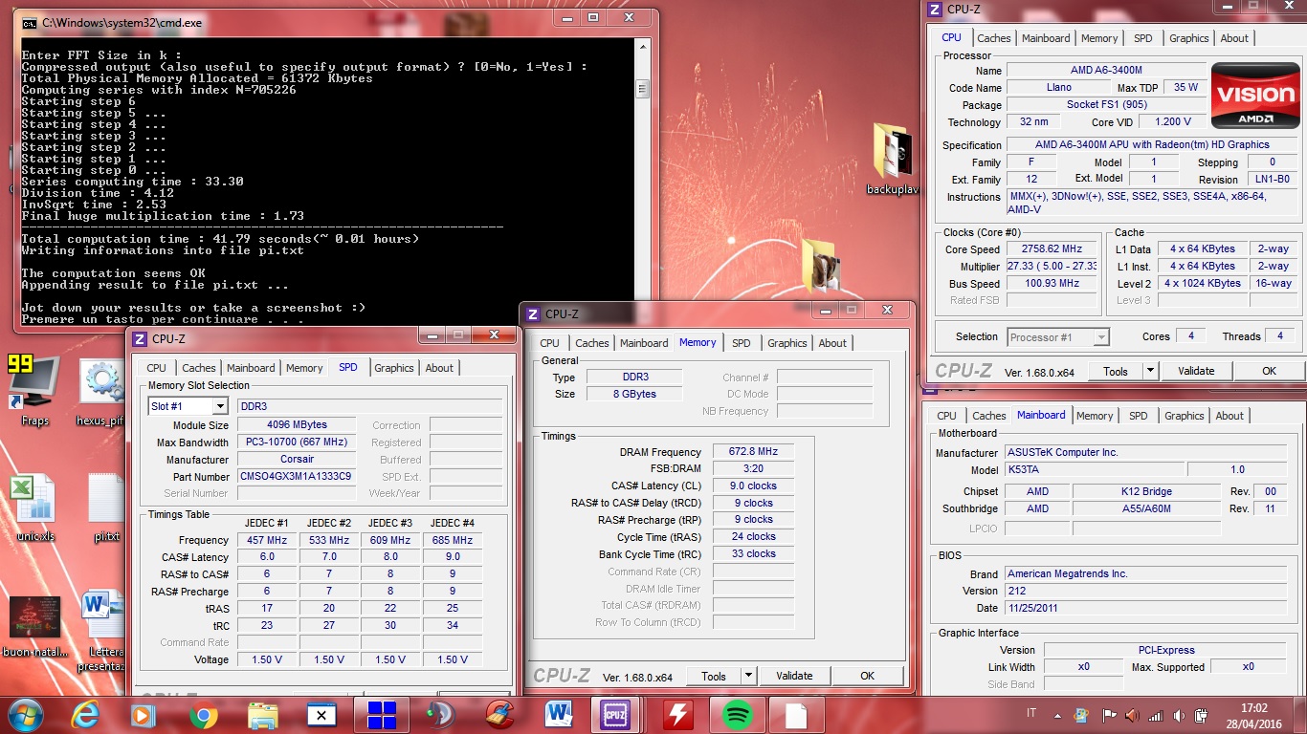Screen dimensions: 1307x734
Task: Click the cmd window vertical scroll thumb
Action: point(643,89)
